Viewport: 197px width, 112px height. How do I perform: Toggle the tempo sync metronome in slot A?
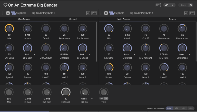tap(88, 13)
